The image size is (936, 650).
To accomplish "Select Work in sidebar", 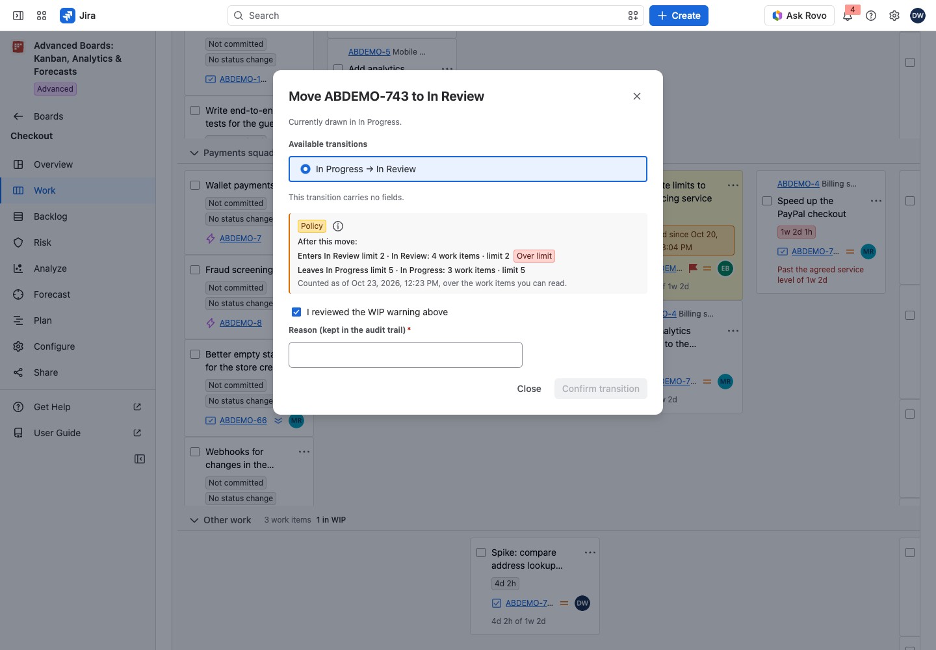I will point(78,190).
